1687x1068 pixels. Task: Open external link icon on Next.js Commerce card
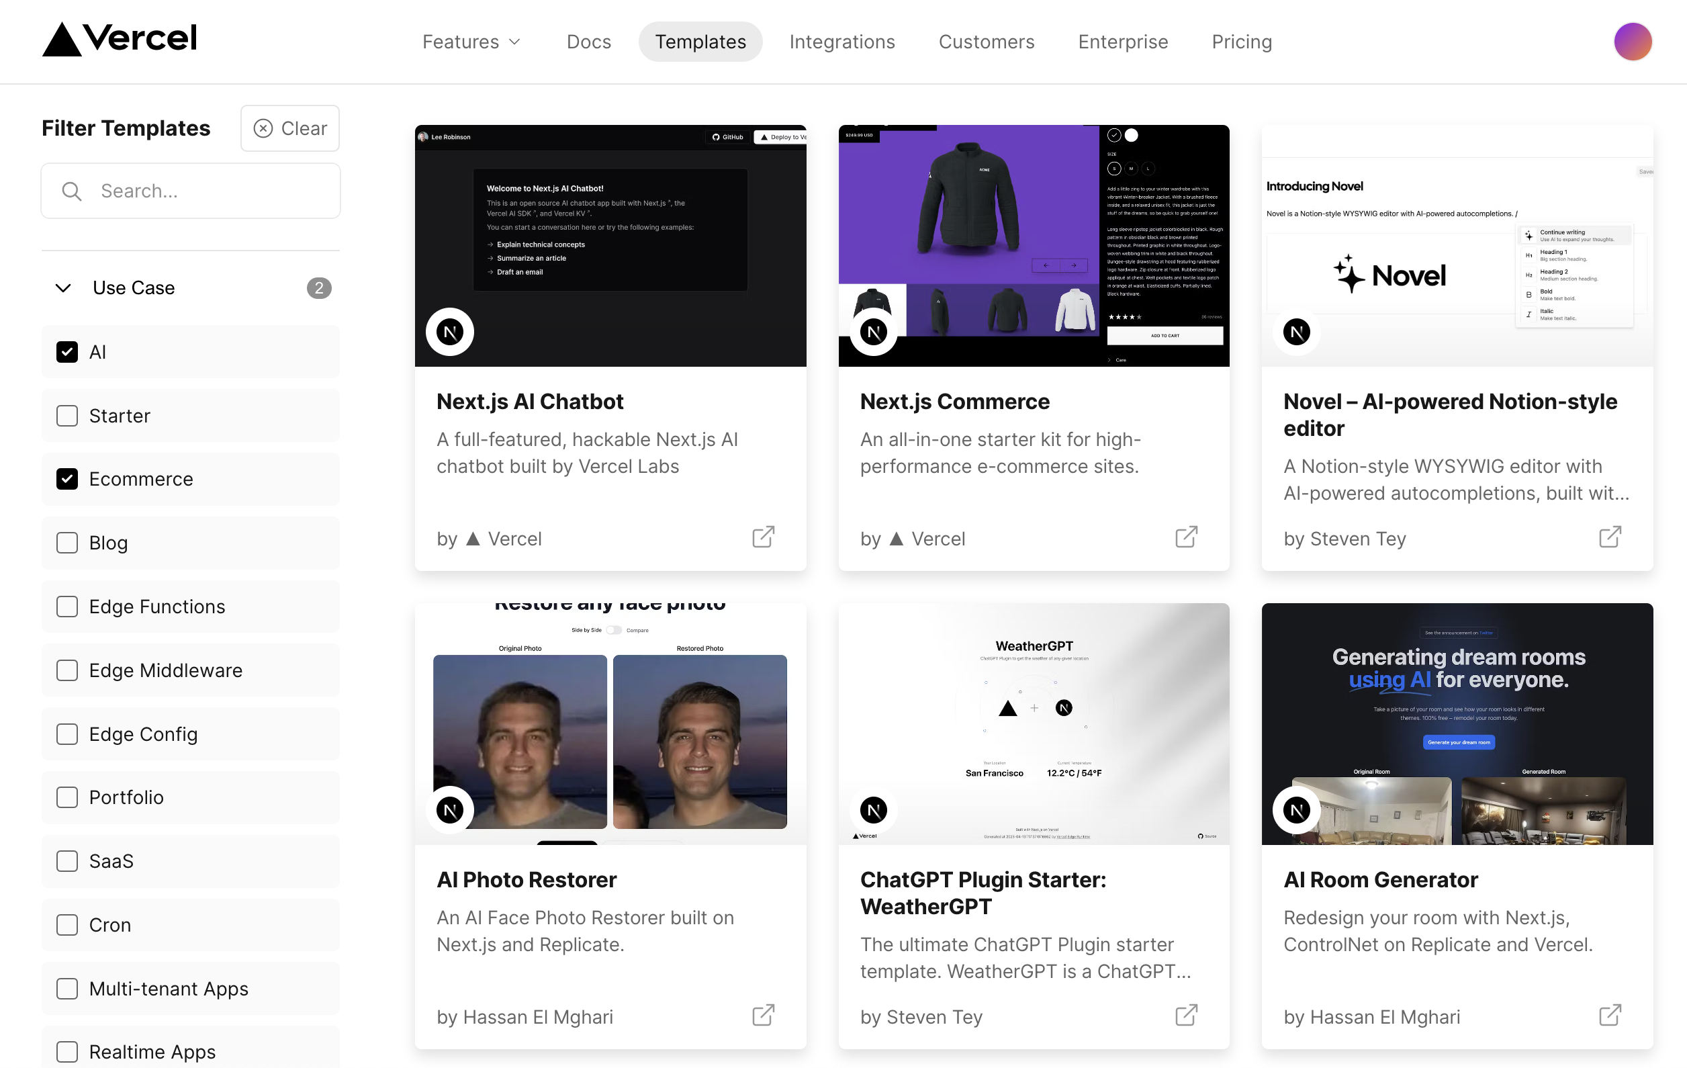pos(1186,537)
